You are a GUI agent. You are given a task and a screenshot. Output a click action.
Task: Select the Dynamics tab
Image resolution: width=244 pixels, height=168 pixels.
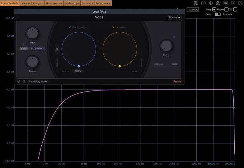[x=88, y=3]
